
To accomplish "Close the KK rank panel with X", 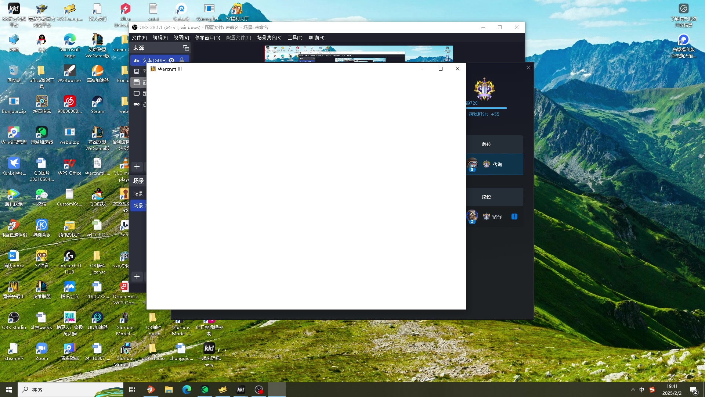I will pyautogui.click(x=528, y=68).
